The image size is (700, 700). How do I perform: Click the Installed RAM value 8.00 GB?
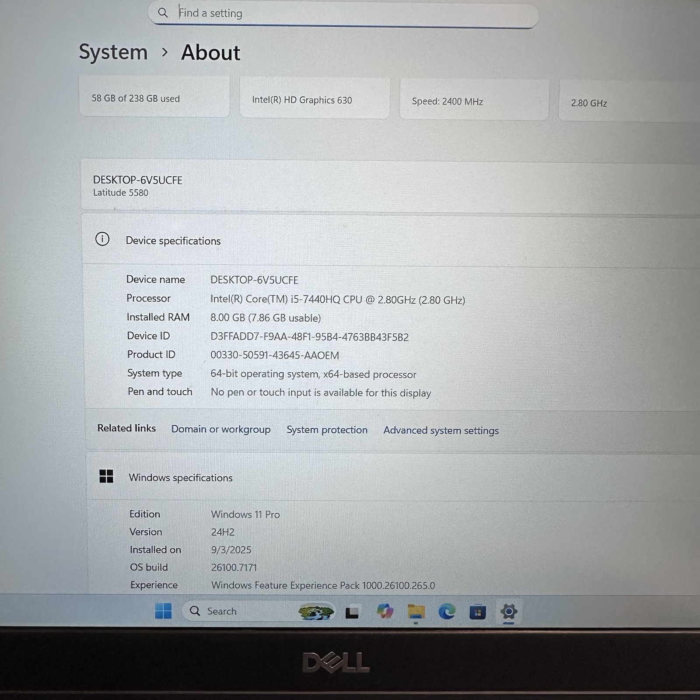tap(266, 318)
